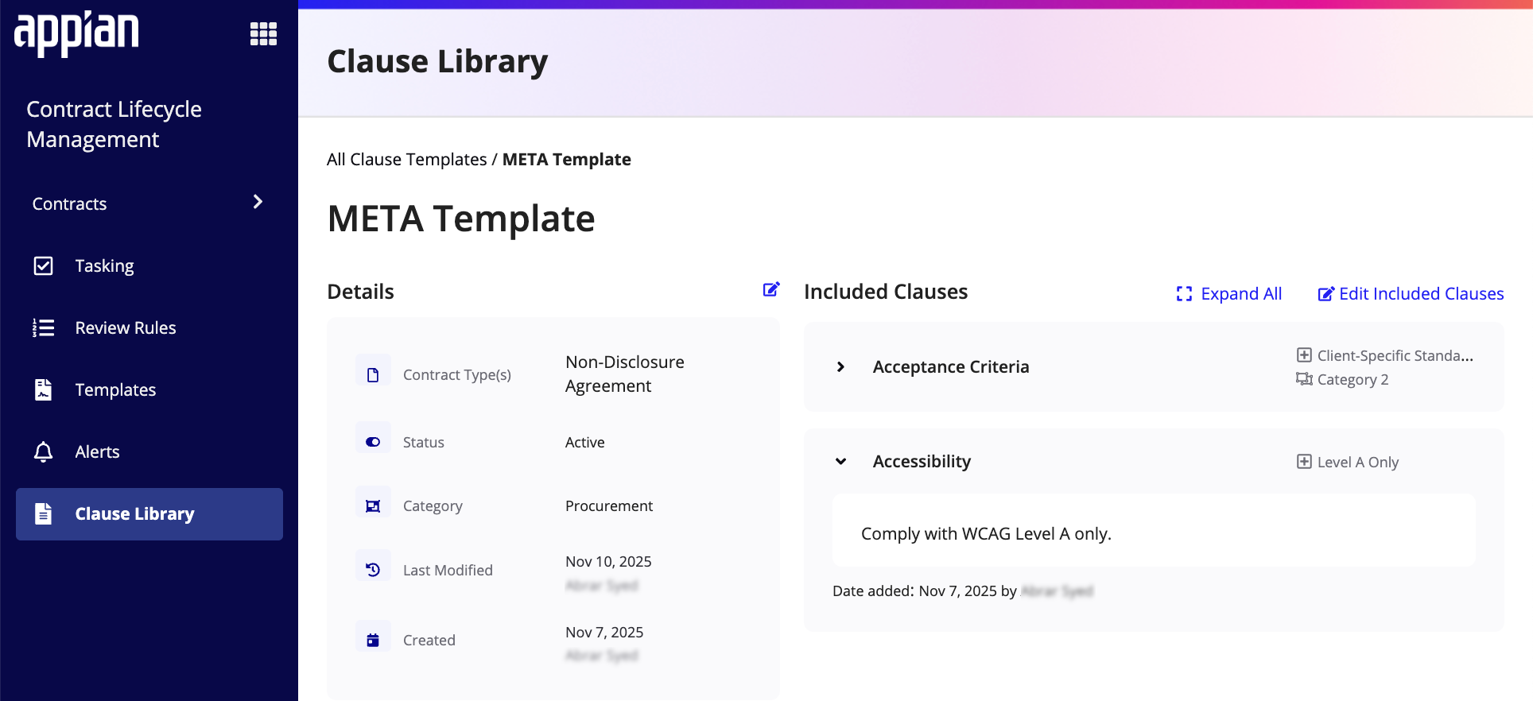Click the Contract Lifecycle Management title
The width and height of the screenshot is (1533, 701).
pyautogui.click(x=114, y=124)
